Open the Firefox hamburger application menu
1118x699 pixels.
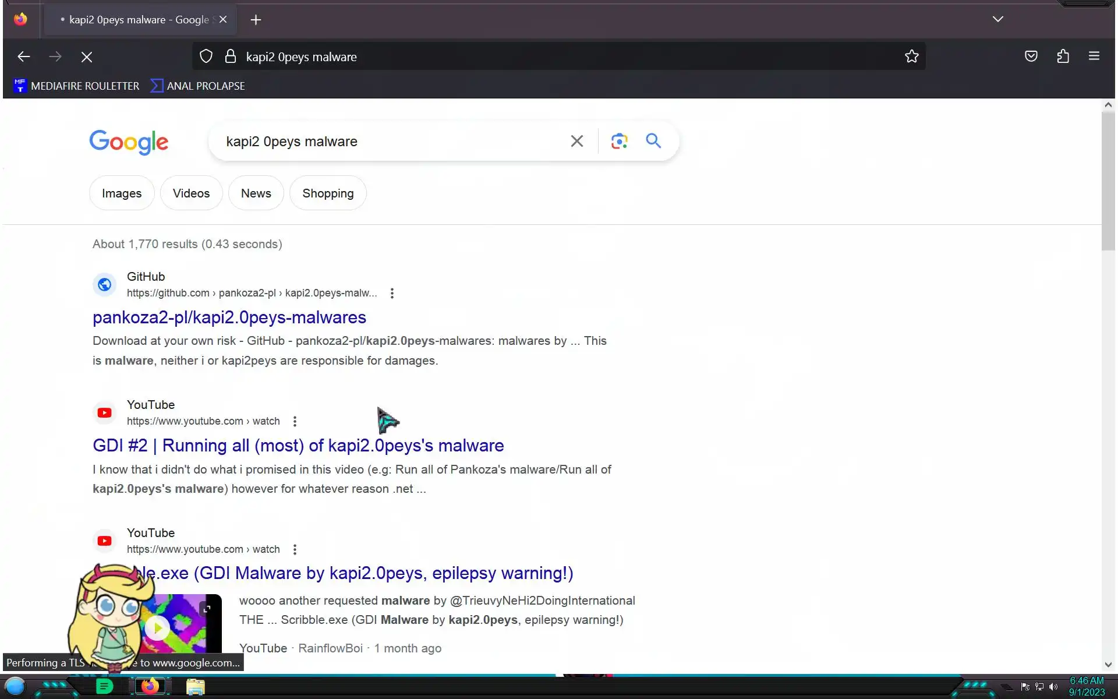coord(1094,57)
